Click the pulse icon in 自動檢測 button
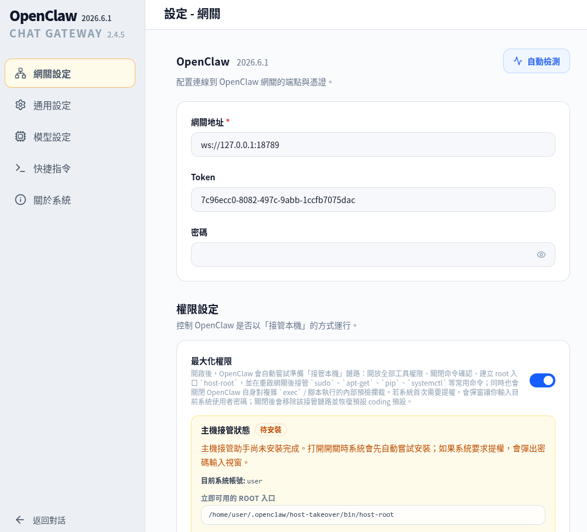 point(518,61)
